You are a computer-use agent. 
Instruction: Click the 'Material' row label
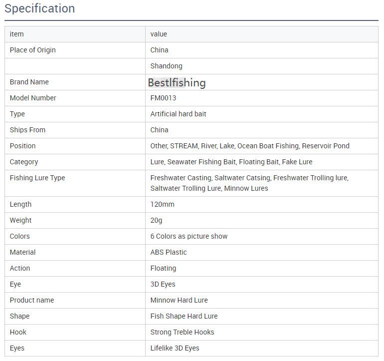point(22,252)
